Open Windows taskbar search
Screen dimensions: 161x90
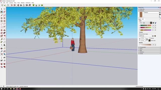(x=5, y=89)
